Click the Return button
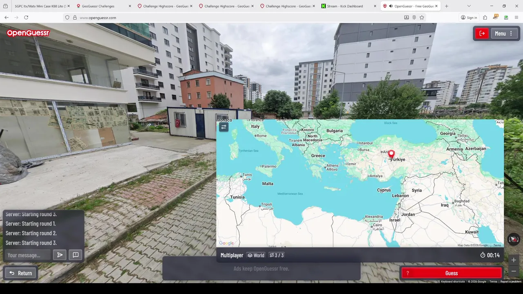This screenshot has height=294, width=523. point(21,273)
